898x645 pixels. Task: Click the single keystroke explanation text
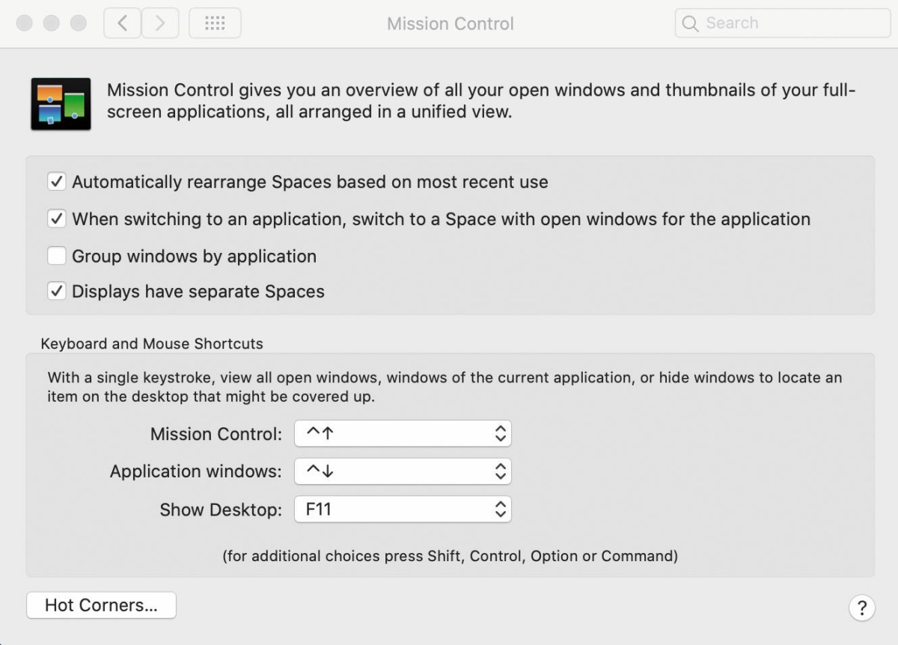[445, 388]
